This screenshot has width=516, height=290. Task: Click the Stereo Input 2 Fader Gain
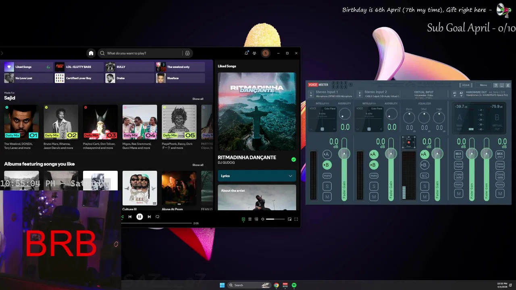click(391, 169)
